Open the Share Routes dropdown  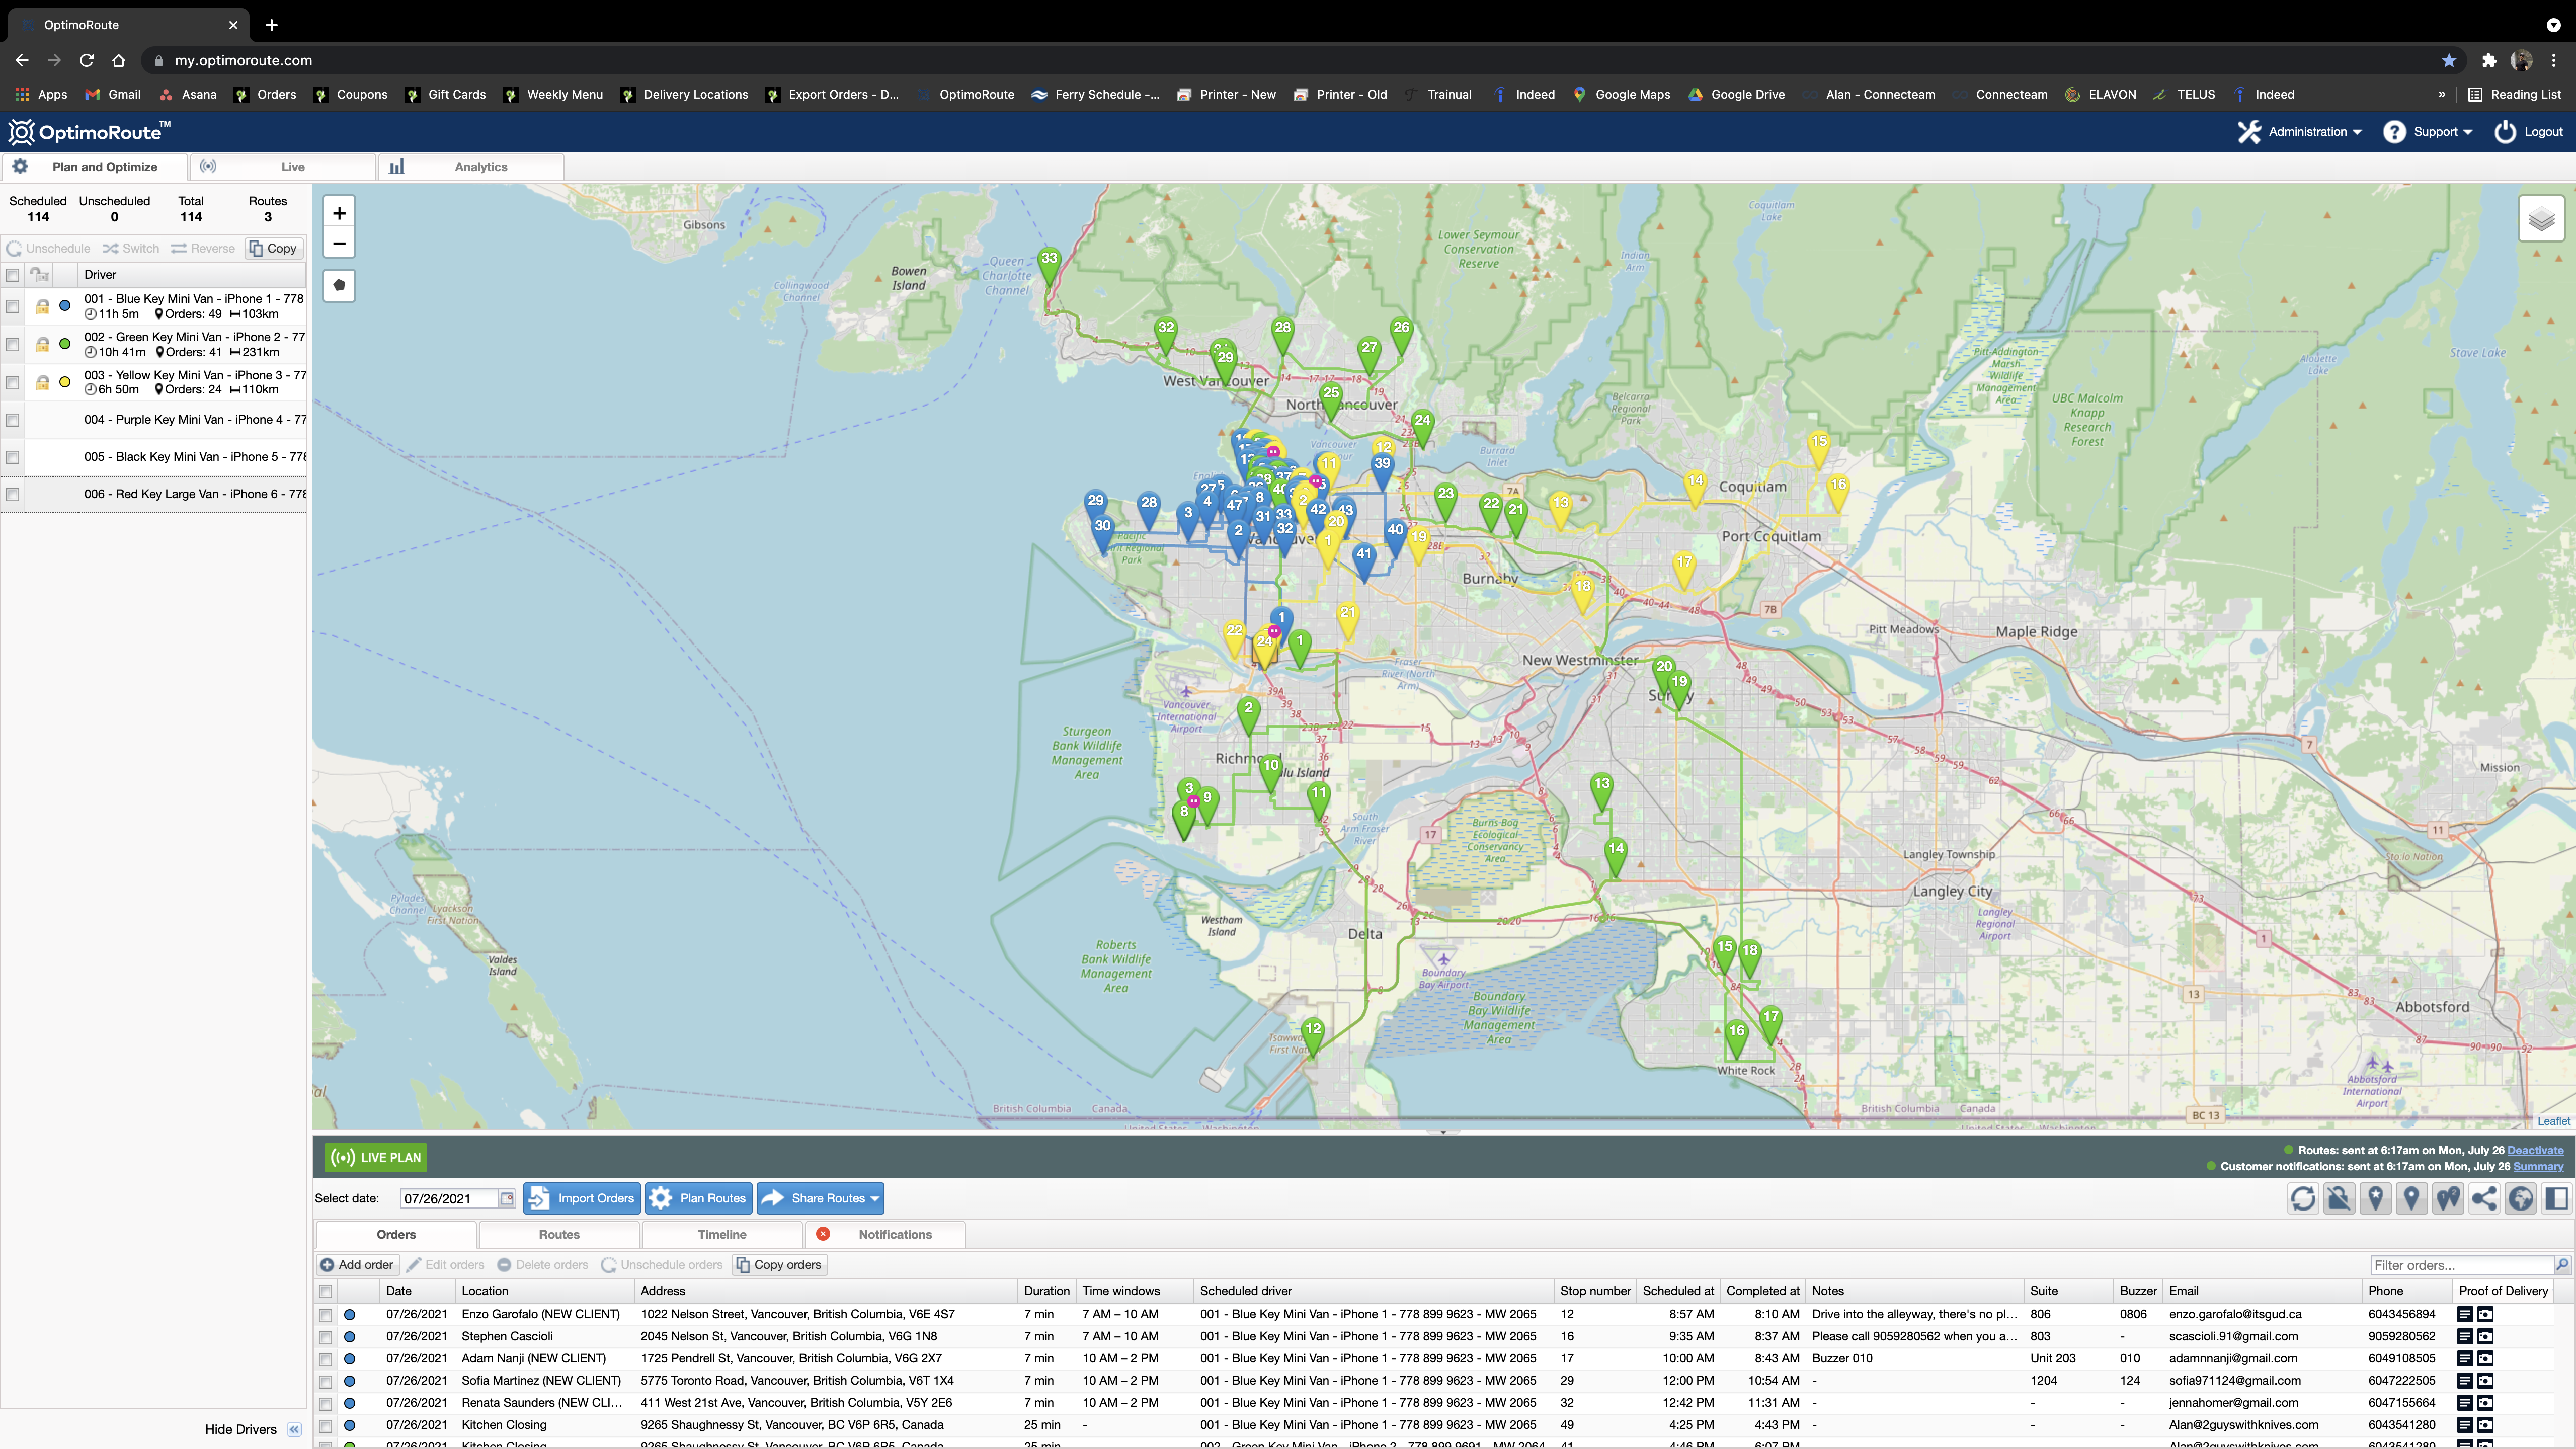[x=820, y=1198]
